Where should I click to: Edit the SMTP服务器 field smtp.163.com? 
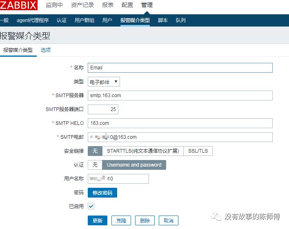180,96
